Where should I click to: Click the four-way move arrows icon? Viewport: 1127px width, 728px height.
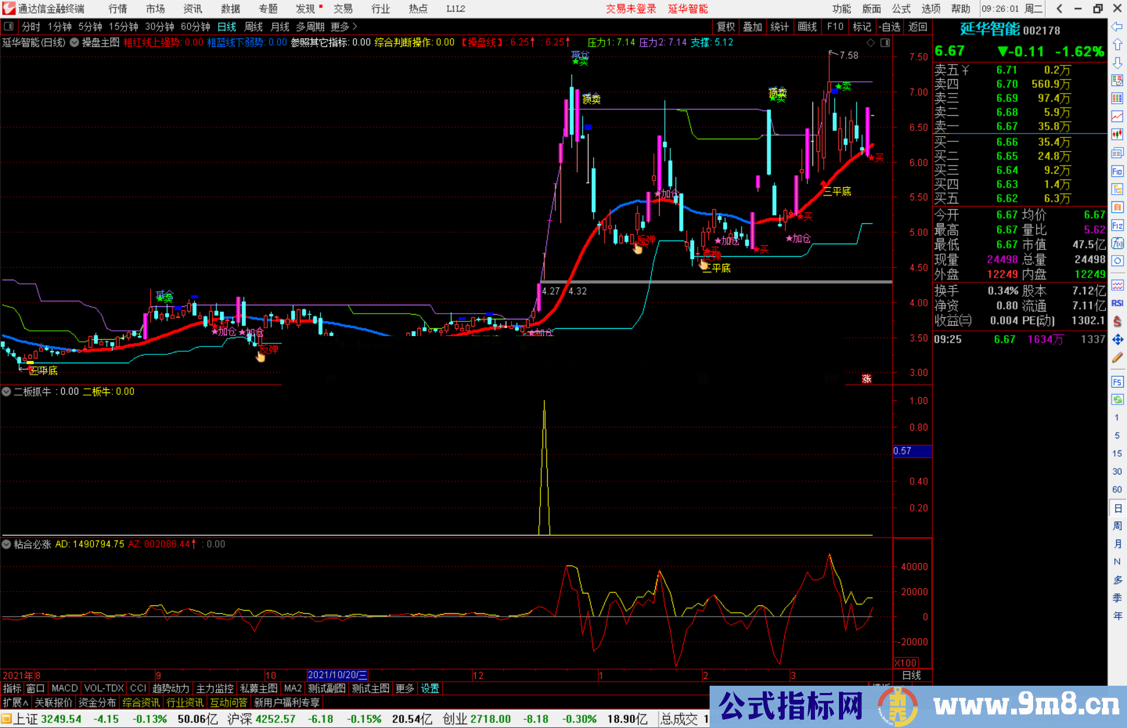point(1117,340)
